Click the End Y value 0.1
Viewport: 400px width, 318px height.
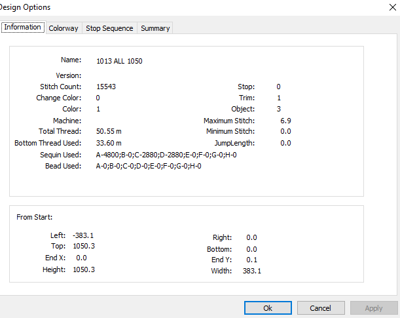tap(251, 260)
